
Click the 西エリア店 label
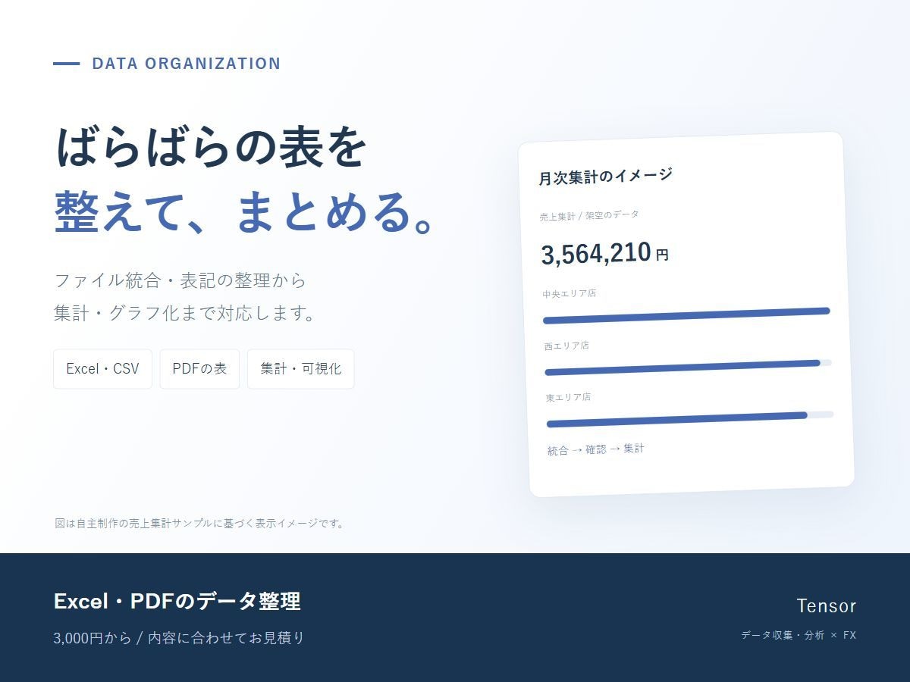click(x=566, y=346)
